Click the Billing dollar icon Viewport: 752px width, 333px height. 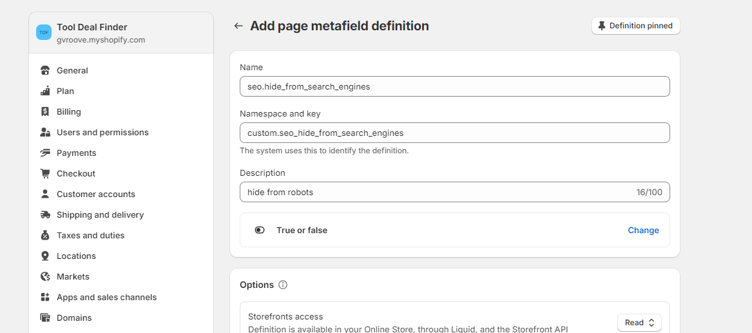(x=45, y=111)
